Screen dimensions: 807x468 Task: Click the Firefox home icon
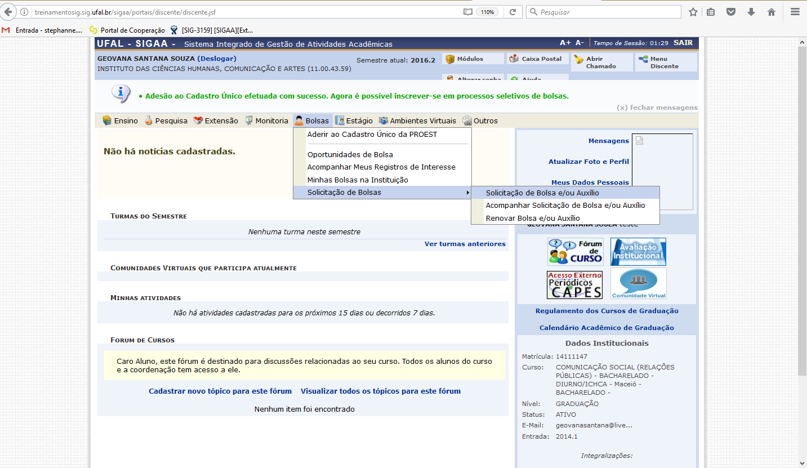pyautogui.click(x=772, y=12)
